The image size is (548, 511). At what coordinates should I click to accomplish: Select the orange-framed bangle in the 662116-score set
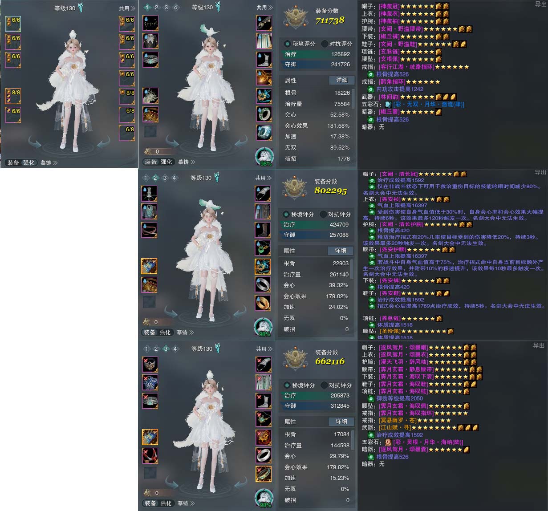264,474
